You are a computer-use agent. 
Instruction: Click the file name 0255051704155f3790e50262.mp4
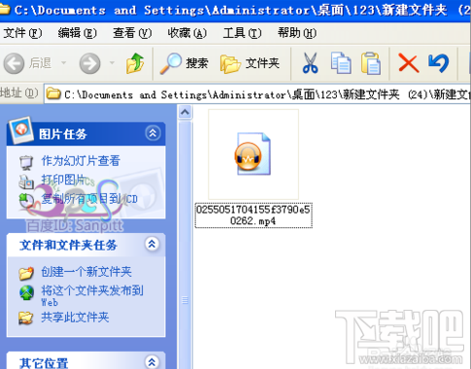click(x=253, y=216)
